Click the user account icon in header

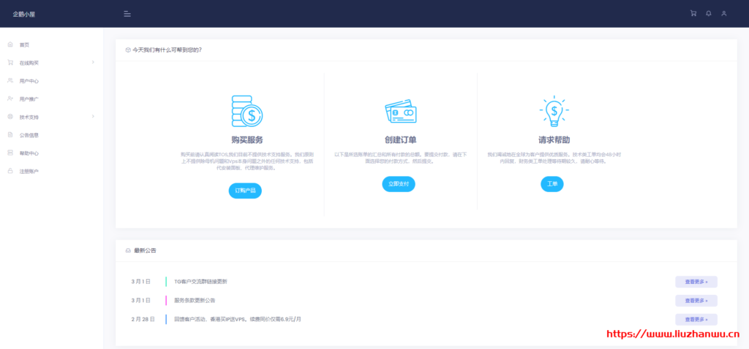click(x=724, y=14)
